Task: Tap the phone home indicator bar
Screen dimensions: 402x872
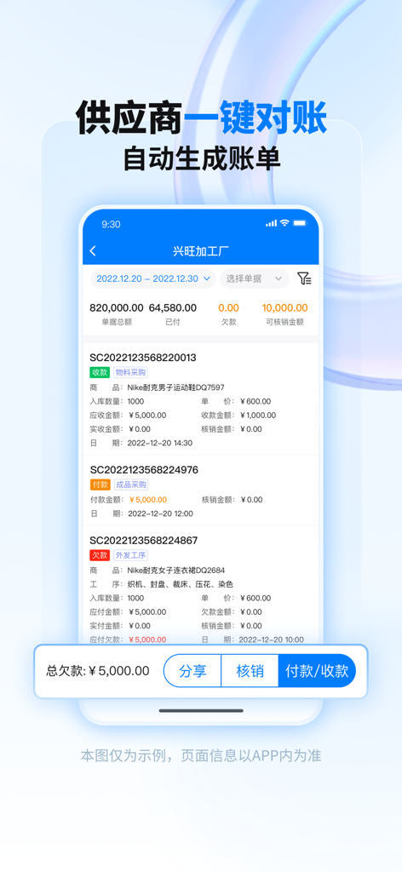Action: 201,710
